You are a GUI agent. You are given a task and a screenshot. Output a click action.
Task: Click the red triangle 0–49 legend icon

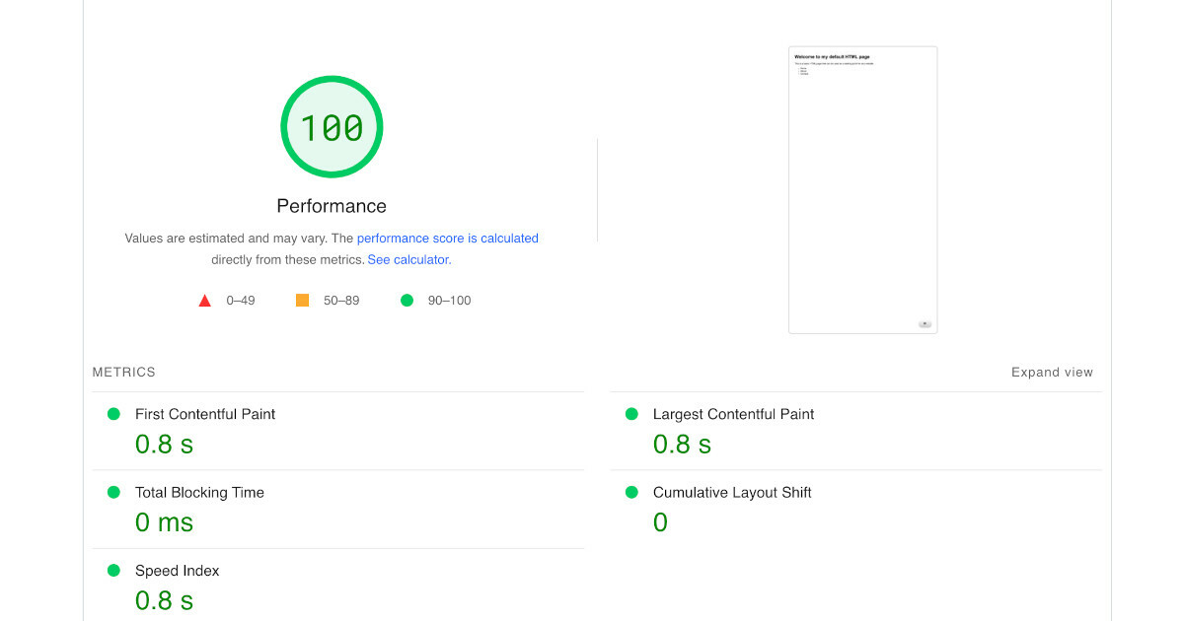[204, 300]
